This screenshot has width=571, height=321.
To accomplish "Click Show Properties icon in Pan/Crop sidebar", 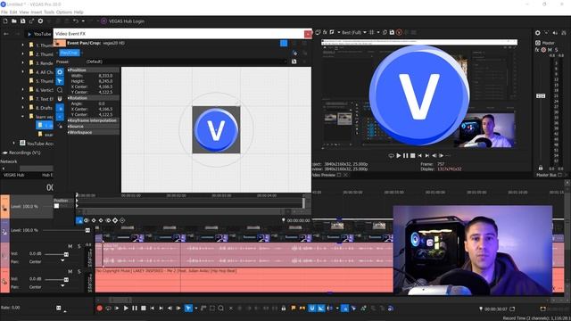I will pos(60,71).
